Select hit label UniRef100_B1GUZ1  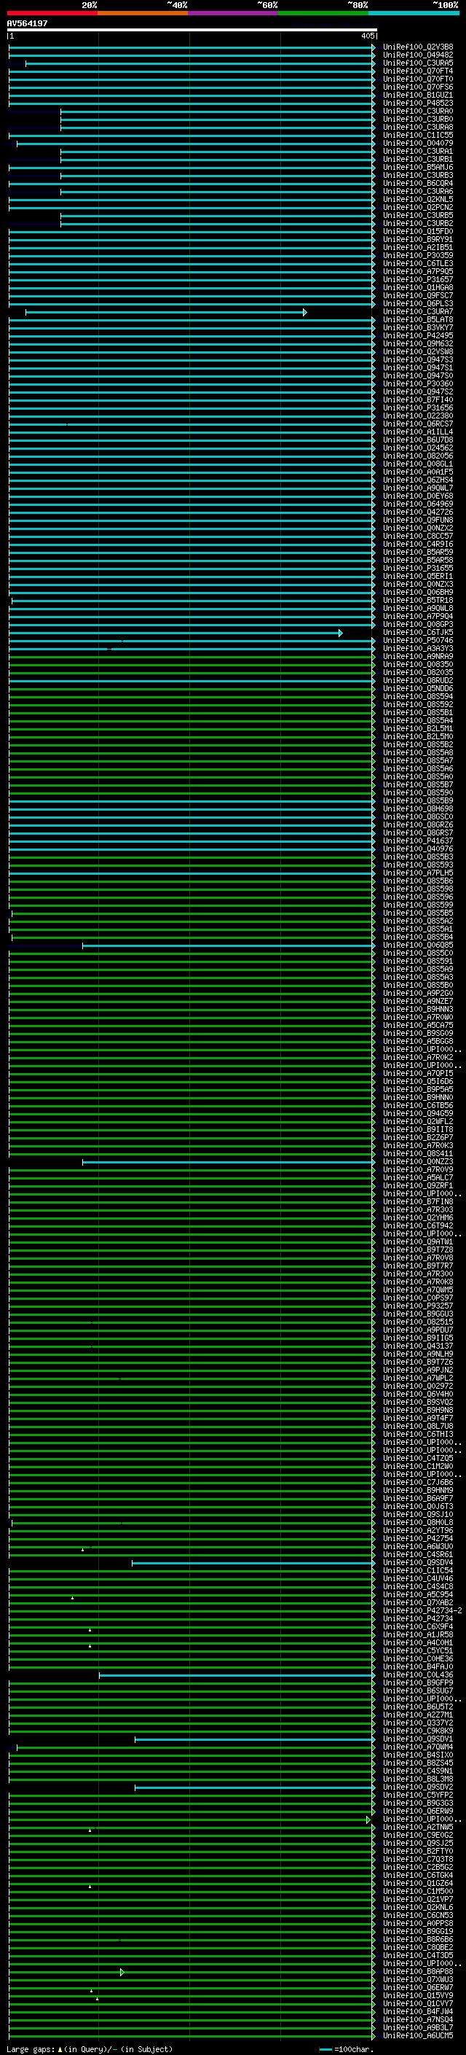[x=418, y=95]
